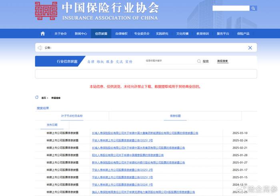The width and height of the screenshot is (280, 196).
Task: Click the red notice about prohibited downloading
Action: click(145, 87)
